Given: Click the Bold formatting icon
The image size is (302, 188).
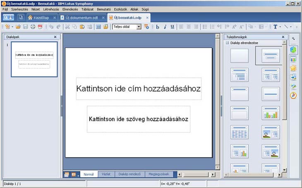Looking at the screenshot, I should [158, 27].
